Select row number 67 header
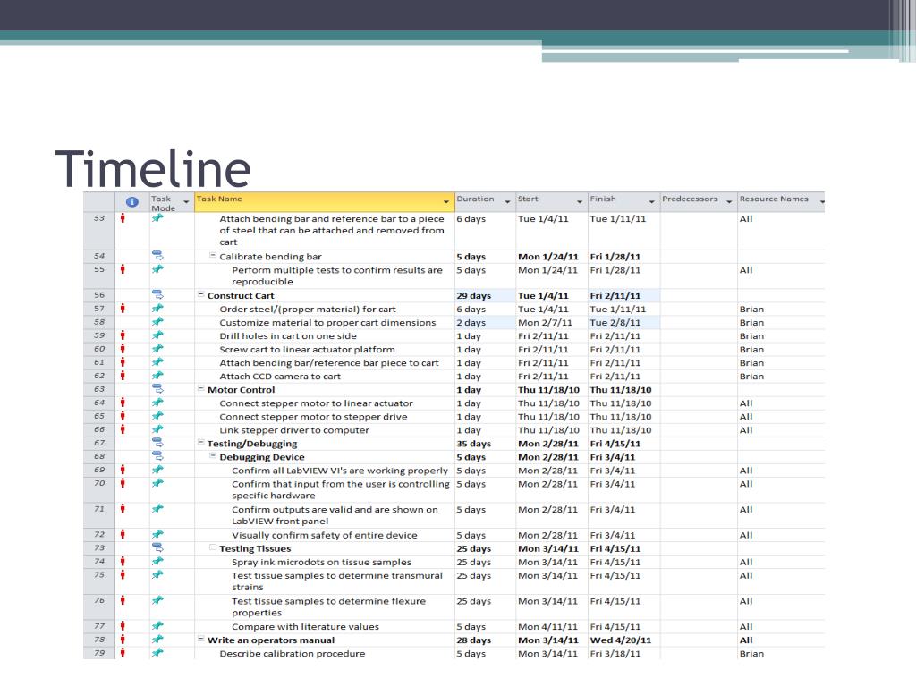 (x=99, y=443)
